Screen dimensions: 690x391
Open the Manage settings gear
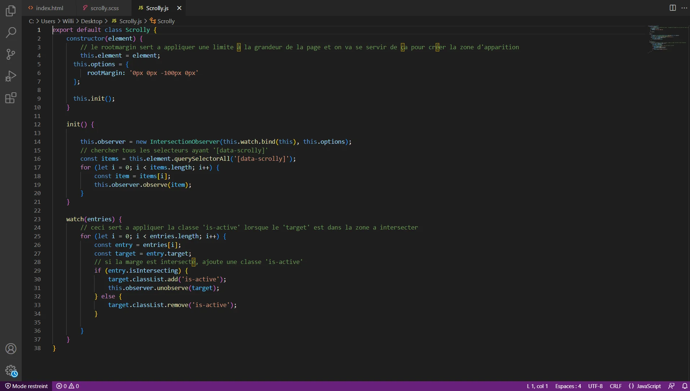[11, 370]
